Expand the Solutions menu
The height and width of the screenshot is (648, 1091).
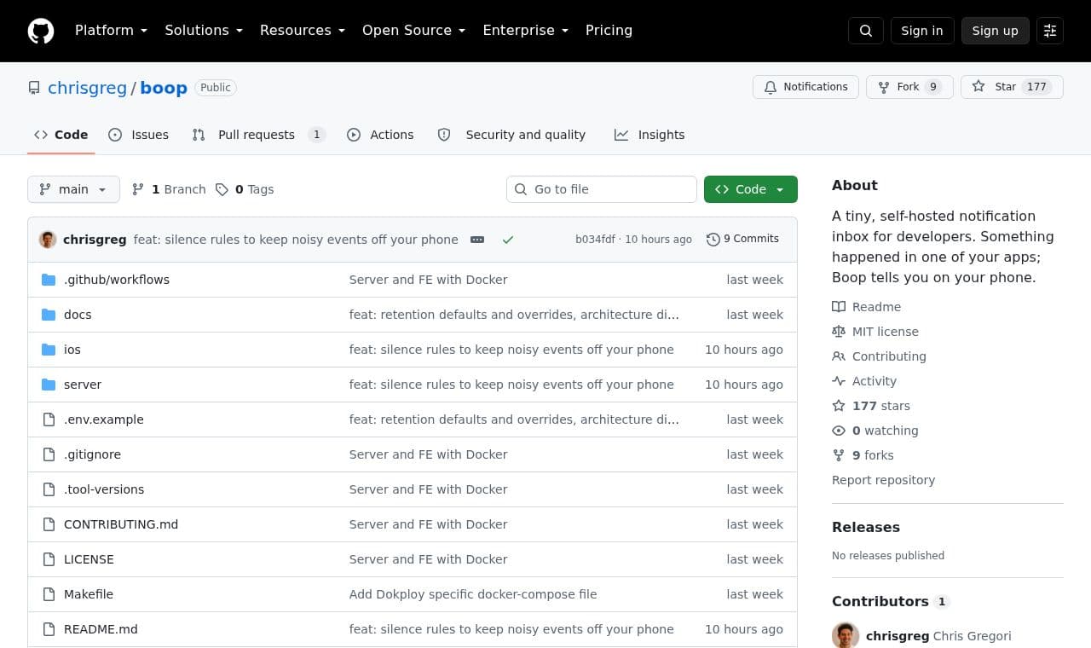click(204, 31)
